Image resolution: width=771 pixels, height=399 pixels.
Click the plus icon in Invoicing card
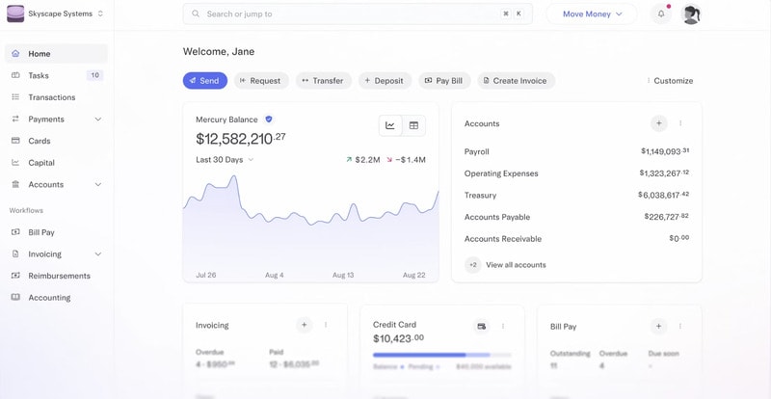(x=304, y=326)
